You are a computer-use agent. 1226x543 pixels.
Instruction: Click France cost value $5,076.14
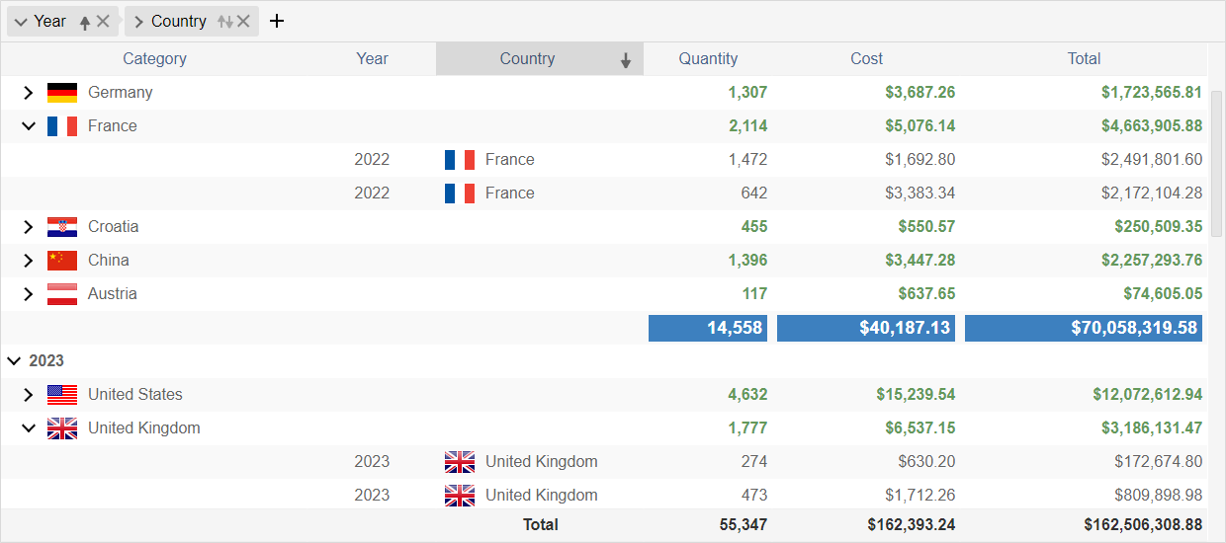[x=920, y=126]
